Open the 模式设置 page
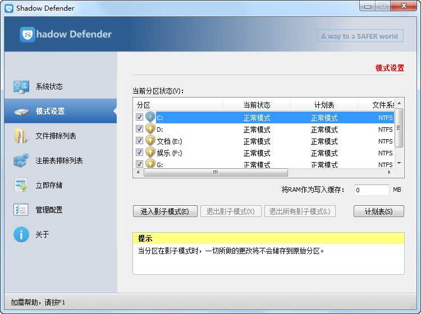 coord(61,111)
